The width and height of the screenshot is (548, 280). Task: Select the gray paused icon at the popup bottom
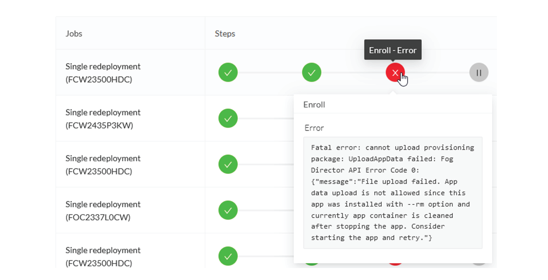pyautogui.click(x=479, y=264)
